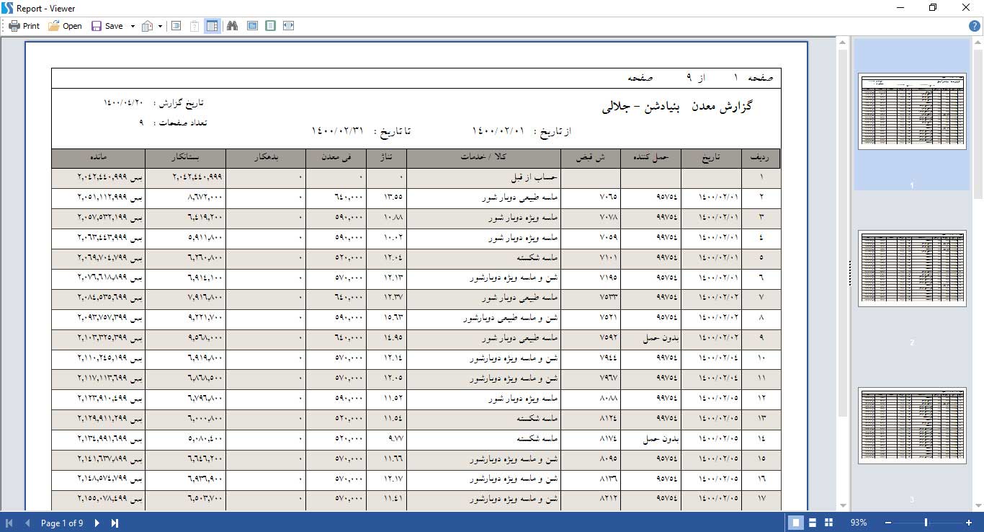Expand the Save format dropdown arrow
This screenshot has width=984, height=532.
tap(133, 26)
